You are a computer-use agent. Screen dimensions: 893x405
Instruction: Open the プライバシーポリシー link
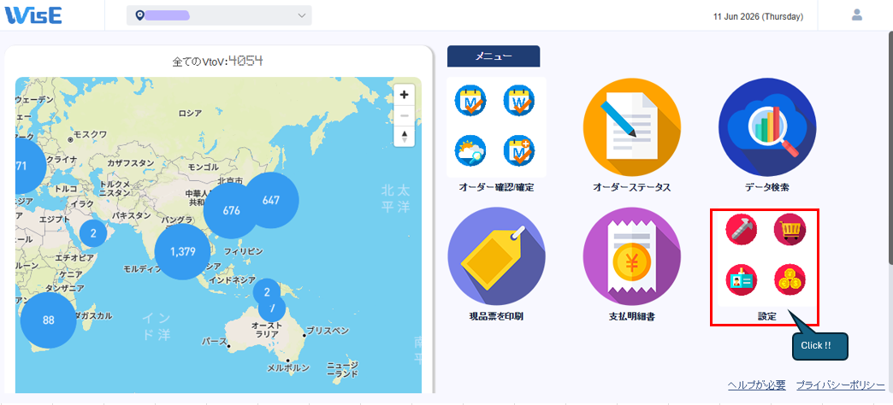coord(840,385)
